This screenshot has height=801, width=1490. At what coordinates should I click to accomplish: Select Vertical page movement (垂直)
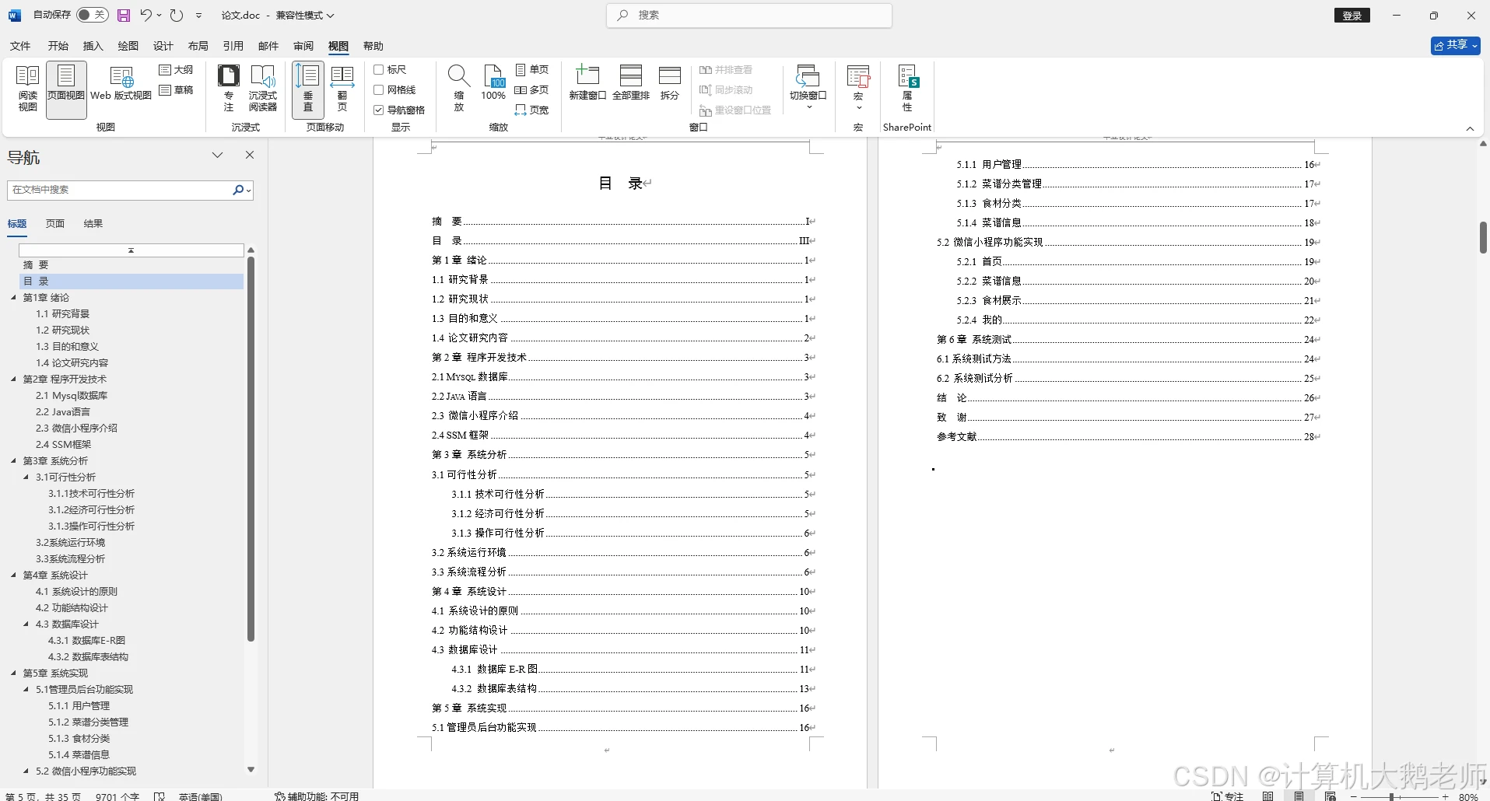click(308, 89)
